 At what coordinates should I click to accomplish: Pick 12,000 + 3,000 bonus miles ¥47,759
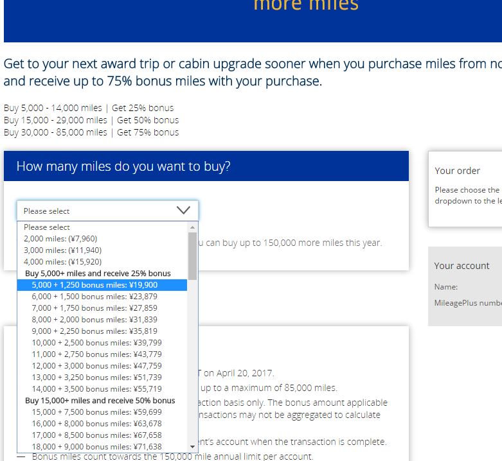pos(102,366)
